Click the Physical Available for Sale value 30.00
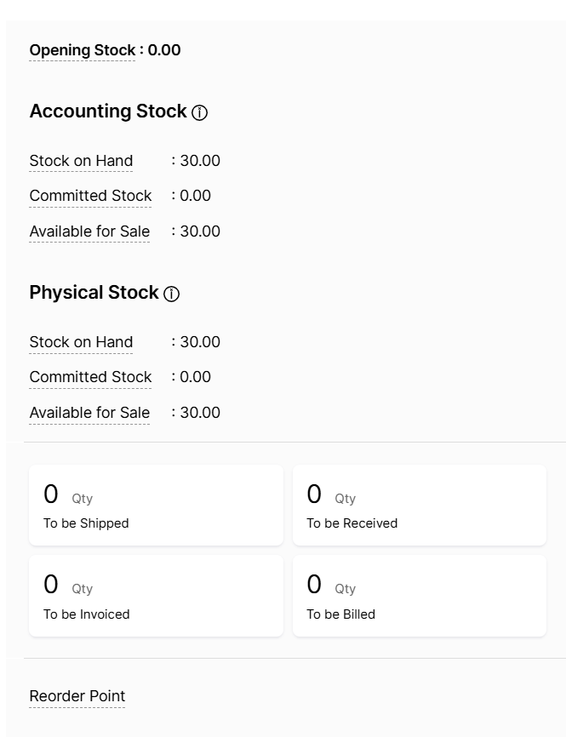 (200, 413)
